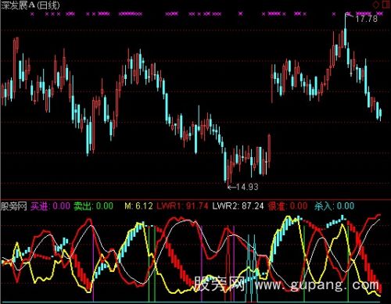Screen dimensions: 391x304
Task: Select the 17.78 high price label
Action: click(x=367, y=19)
